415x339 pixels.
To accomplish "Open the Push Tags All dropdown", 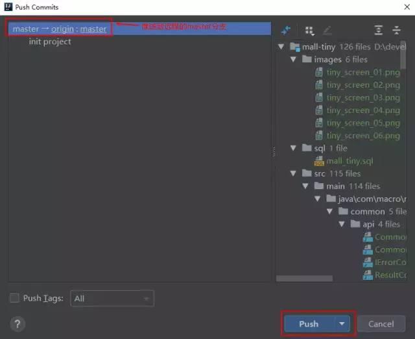I will [x=112, y=299].
